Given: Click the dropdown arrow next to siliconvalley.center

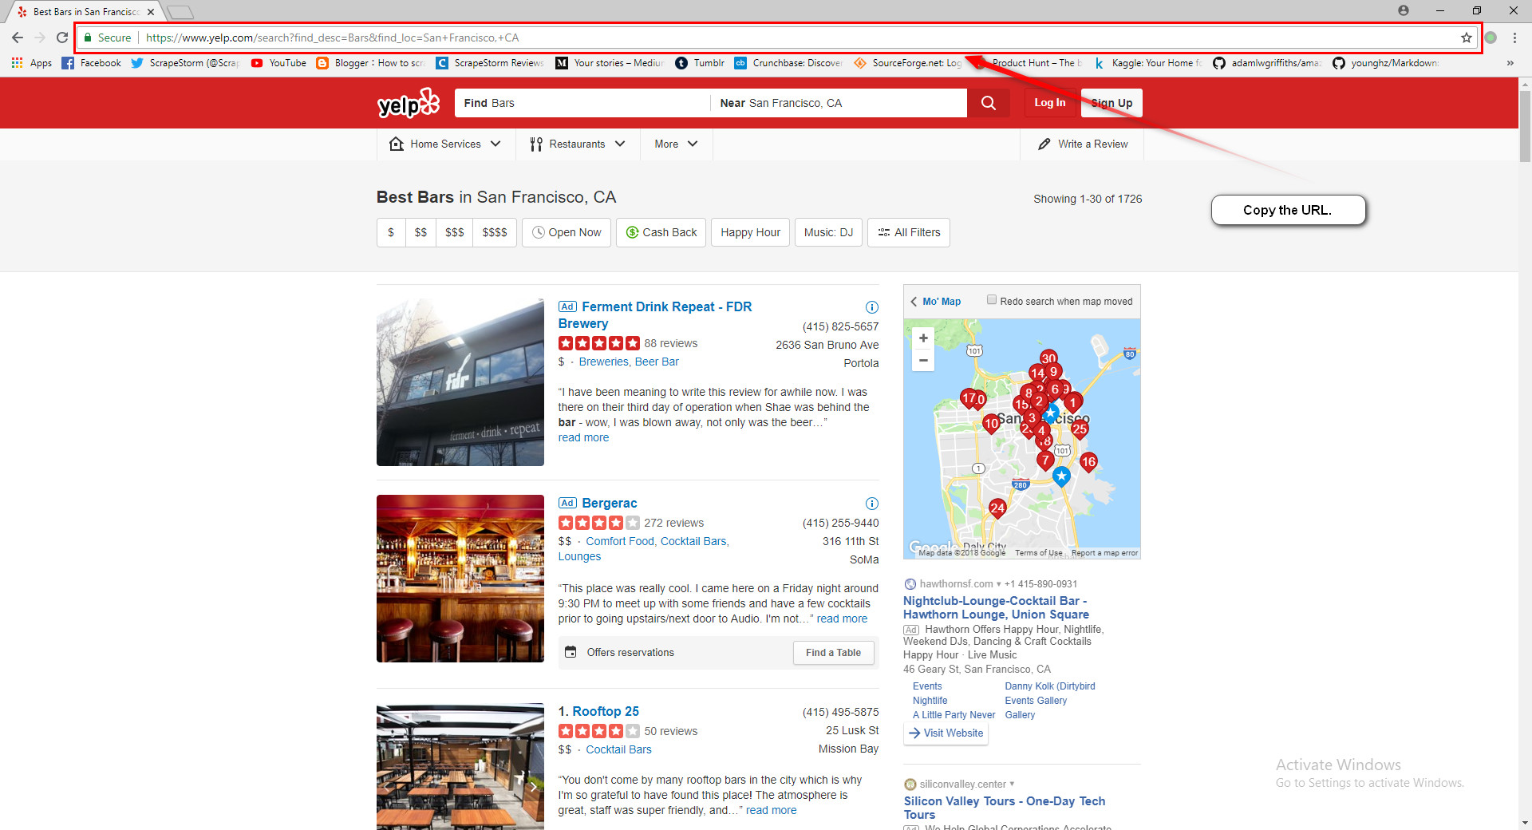Looking at the screenshot, I should tap(1012, 784).
